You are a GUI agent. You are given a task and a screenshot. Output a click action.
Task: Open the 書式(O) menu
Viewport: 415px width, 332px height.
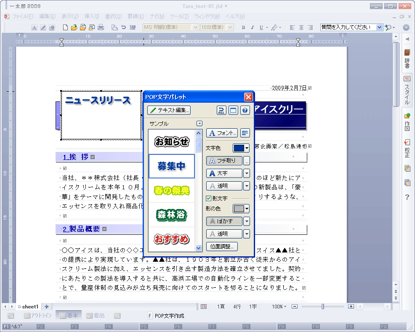click(x=113, y=16)
